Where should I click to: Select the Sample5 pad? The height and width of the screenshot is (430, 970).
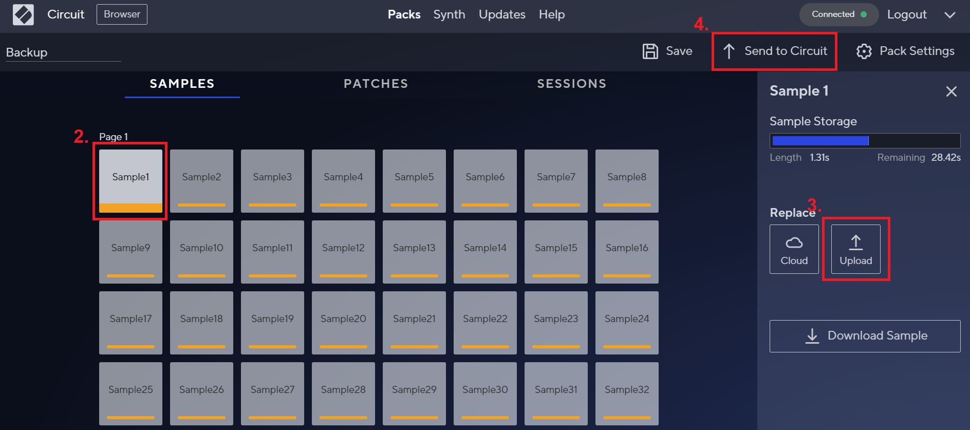point(414,181)
